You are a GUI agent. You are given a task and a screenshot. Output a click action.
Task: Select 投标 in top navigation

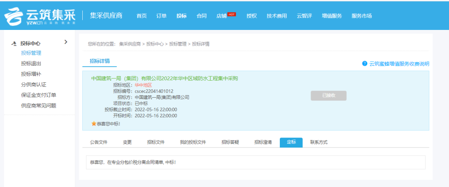click(x=182, y=16)
